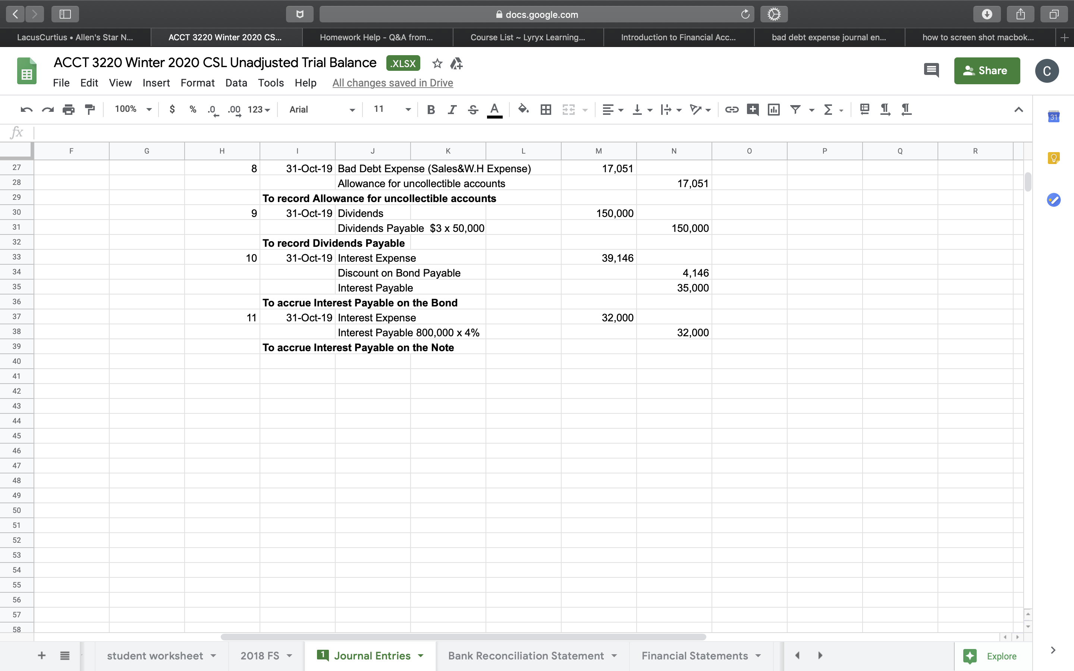The image size is (1074, 671).
Task: Star the spreadsheet as favorite
Action: tap(437, 63)
